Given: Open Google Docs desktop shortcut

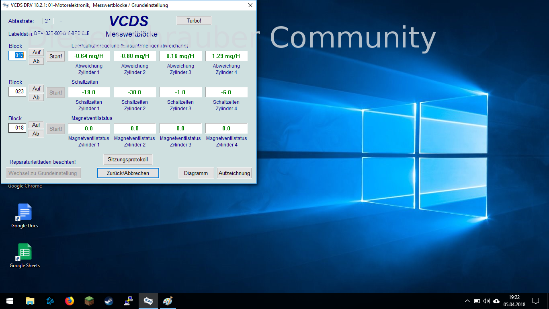Looking at the screenshot, I should 25,216.
